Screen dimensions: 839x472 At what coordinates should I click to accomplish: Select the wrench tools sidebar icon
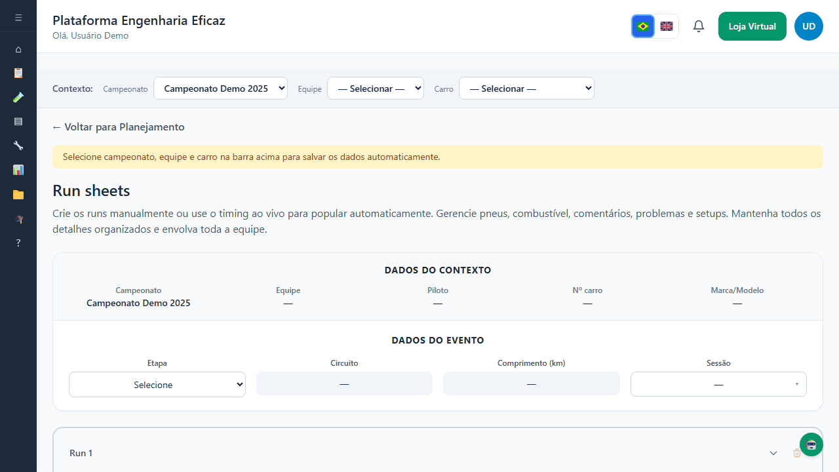(x=18, y=146)
